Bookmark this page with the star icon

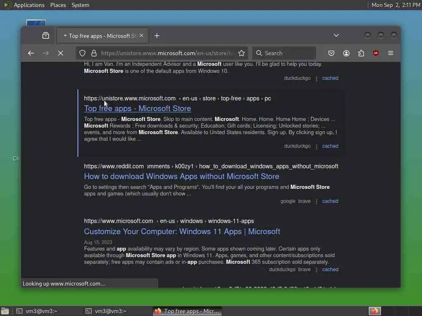tap(241, 53)
